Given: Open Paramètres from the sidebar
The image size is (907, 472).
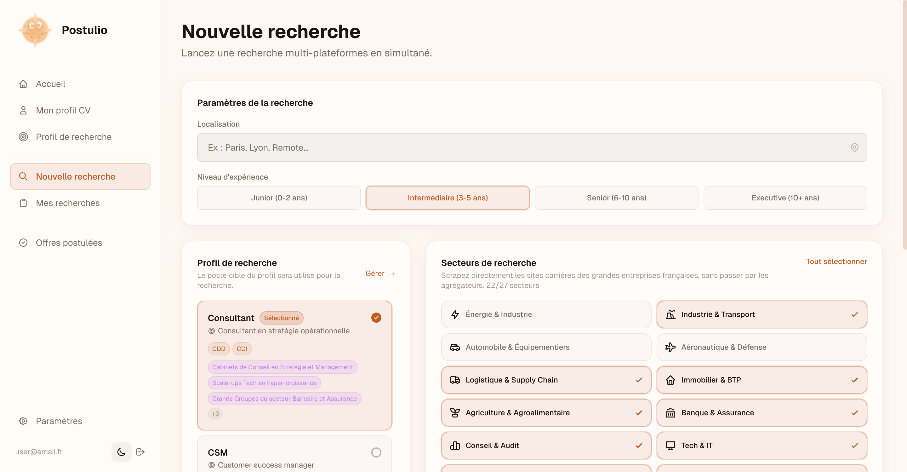Looking at the screenshot, I should click(x=80, y=421).
